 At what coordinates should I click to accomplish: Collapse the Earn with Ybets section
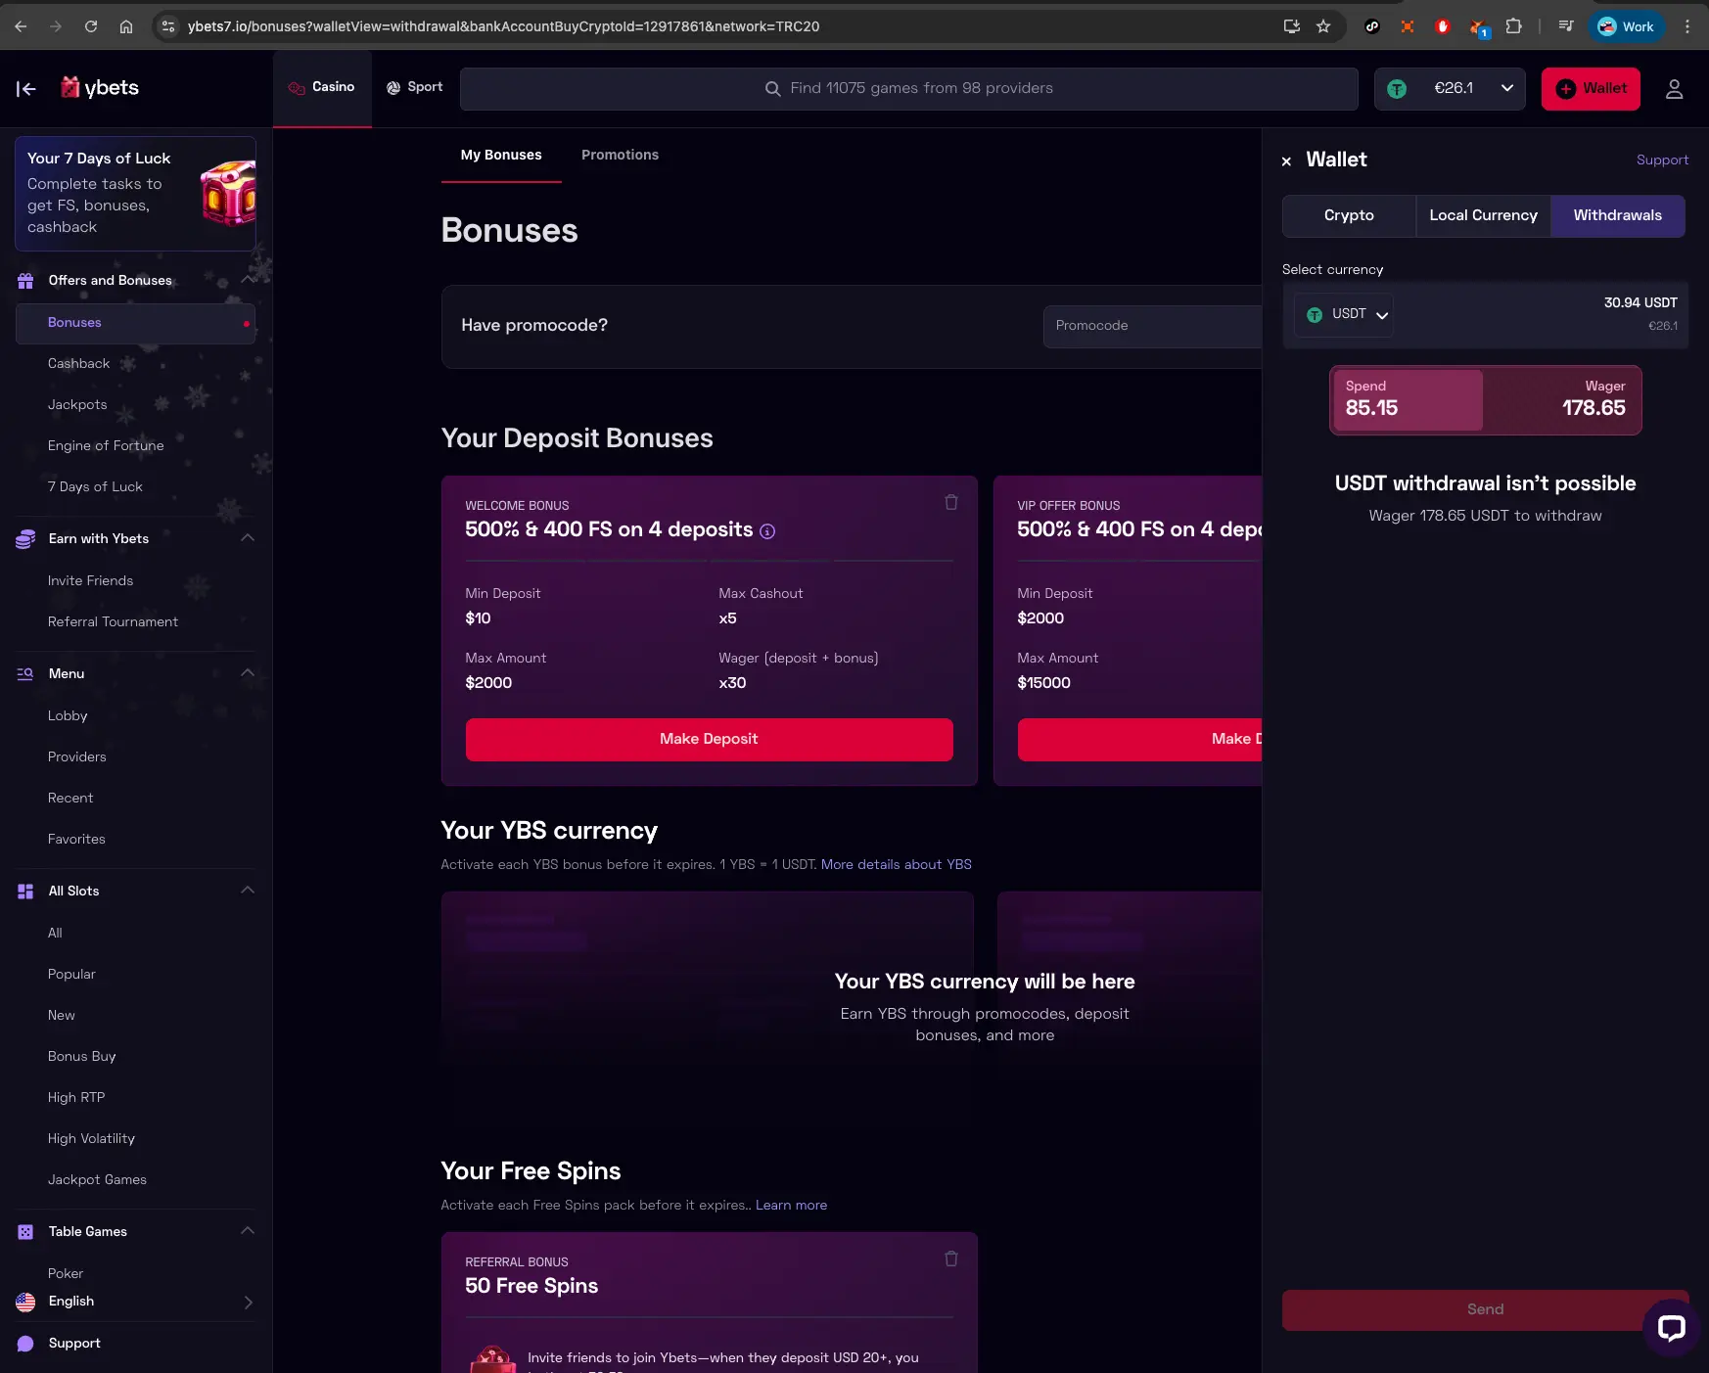coord(248,538)
